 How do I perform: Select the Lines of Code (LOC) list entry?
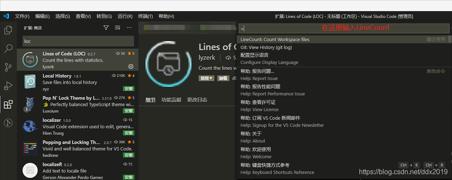[x=78, y=59]
